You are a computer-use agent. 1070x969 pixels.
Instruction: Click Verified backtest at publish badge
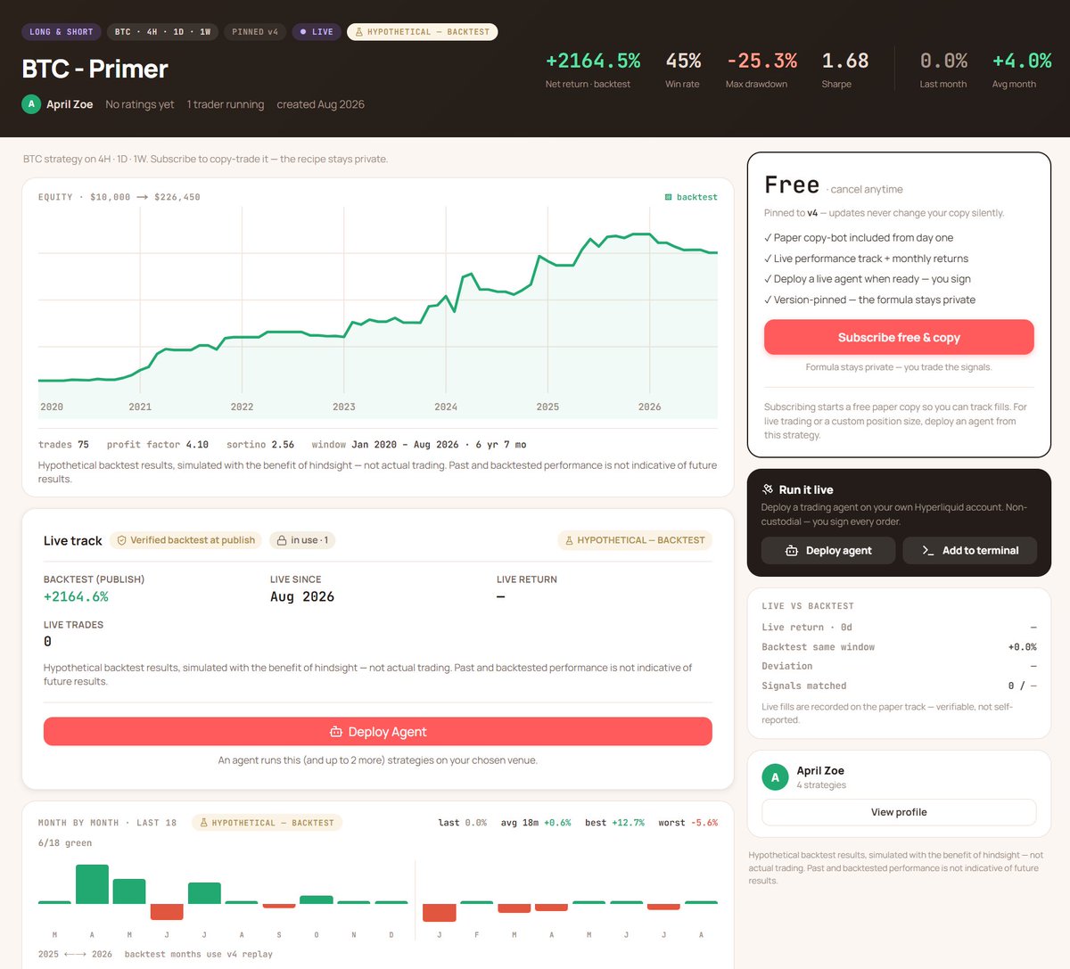[x=186, y=540]
